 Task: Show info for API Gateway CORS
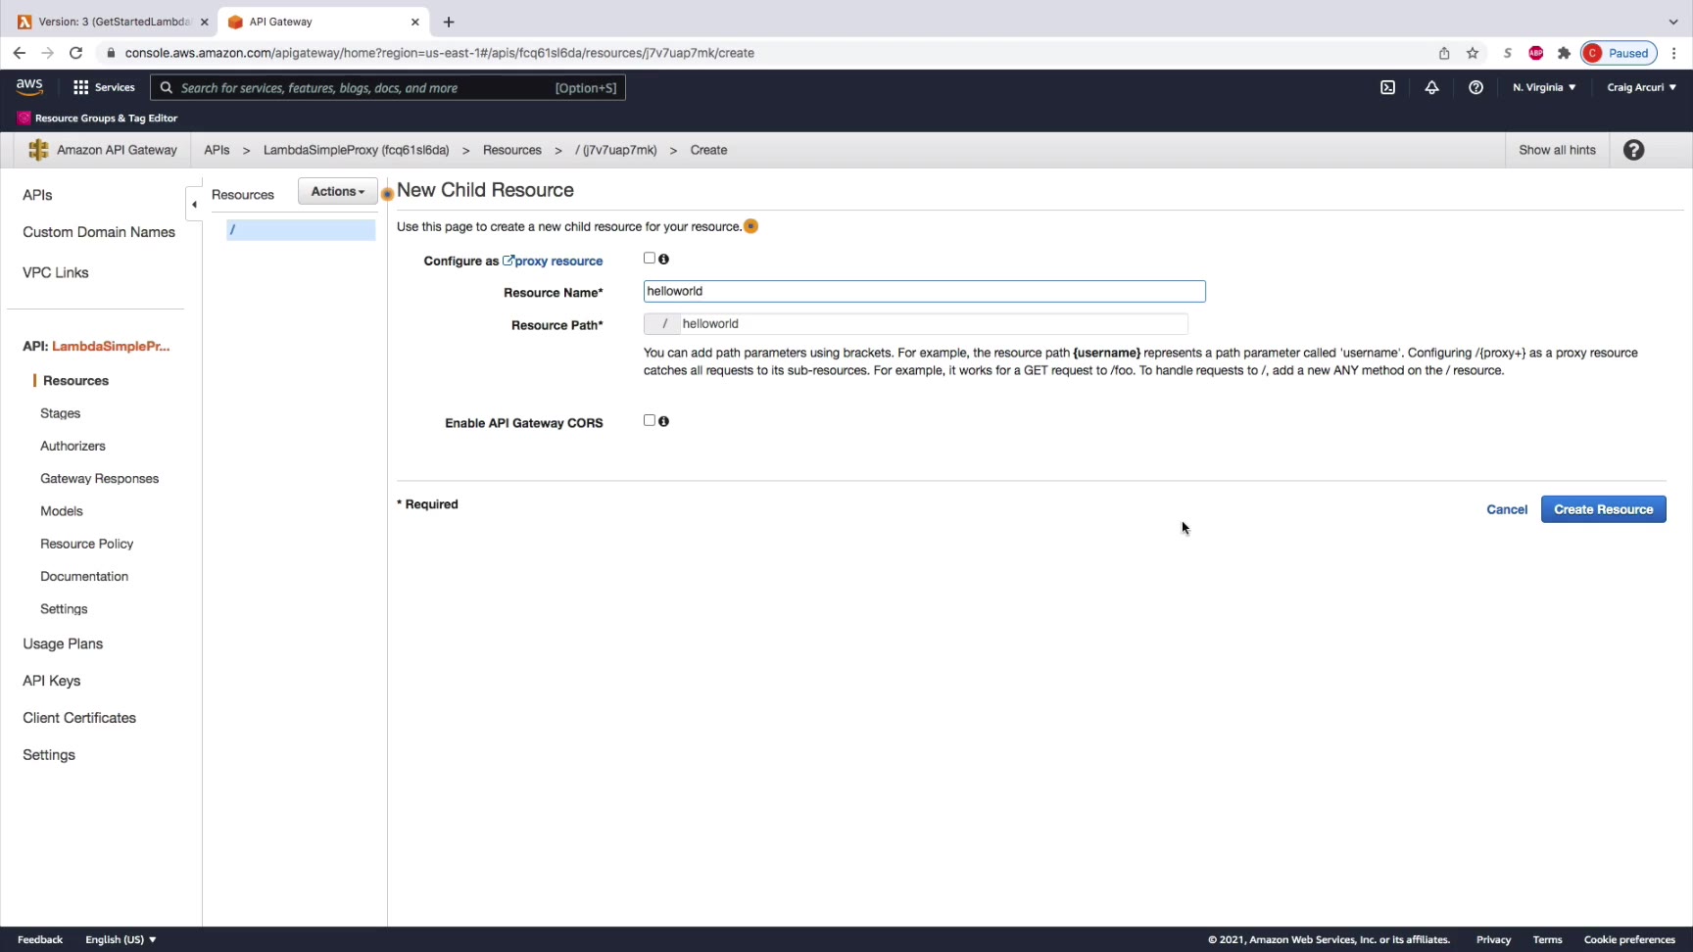664,421
